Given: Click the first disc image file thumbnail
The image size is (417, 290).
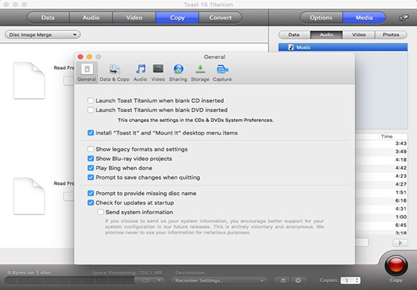Looking at the screenshot, I should pyautogui.click(x=29, y=80).
